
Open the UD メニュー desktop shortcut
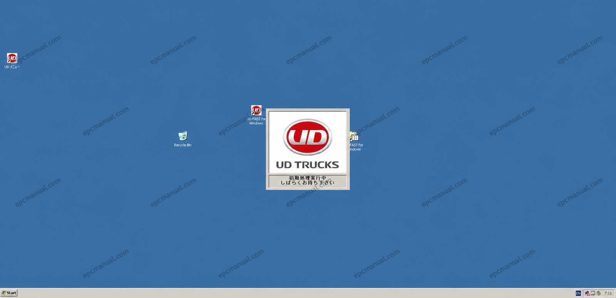tap(12, 61)
